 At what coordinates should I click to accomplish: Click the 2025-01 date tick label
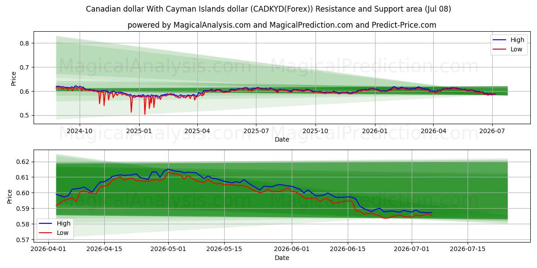(139, 131)
